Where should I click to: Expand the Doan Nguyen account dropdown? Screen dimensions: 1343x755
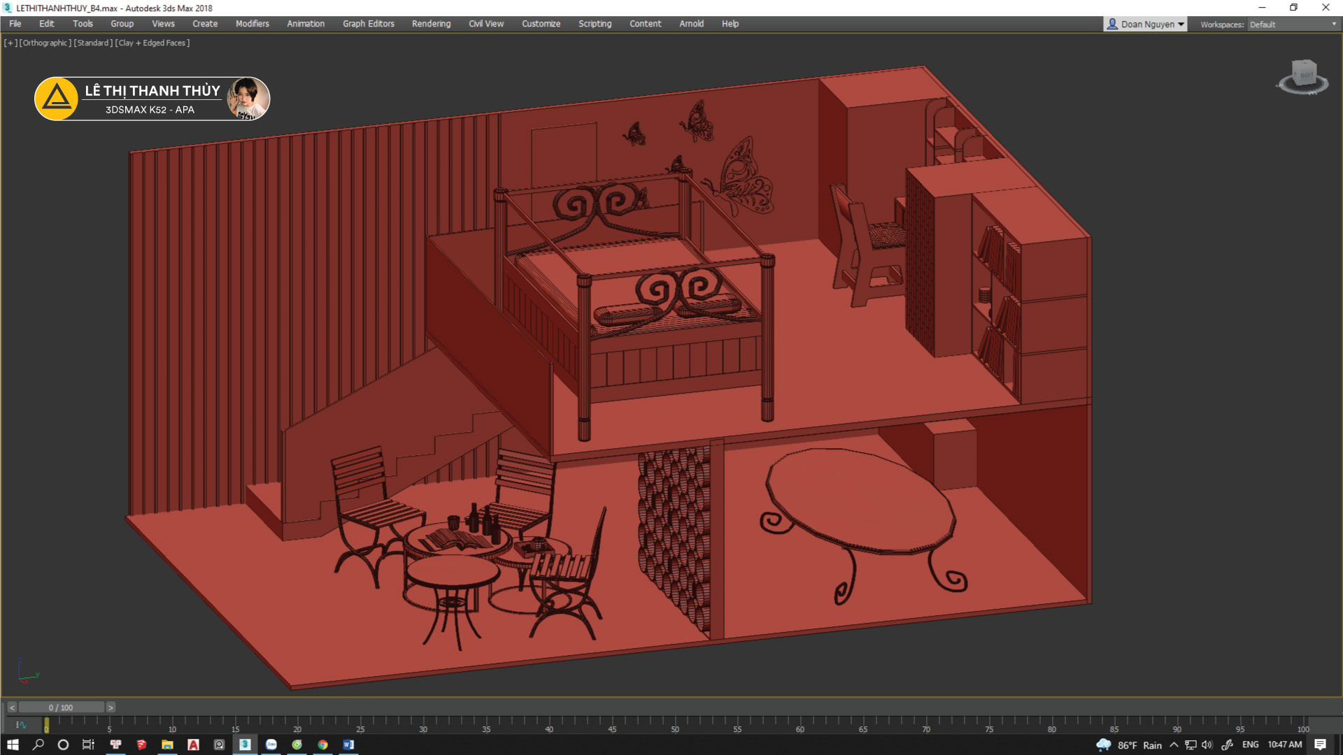pos(1145,24)
